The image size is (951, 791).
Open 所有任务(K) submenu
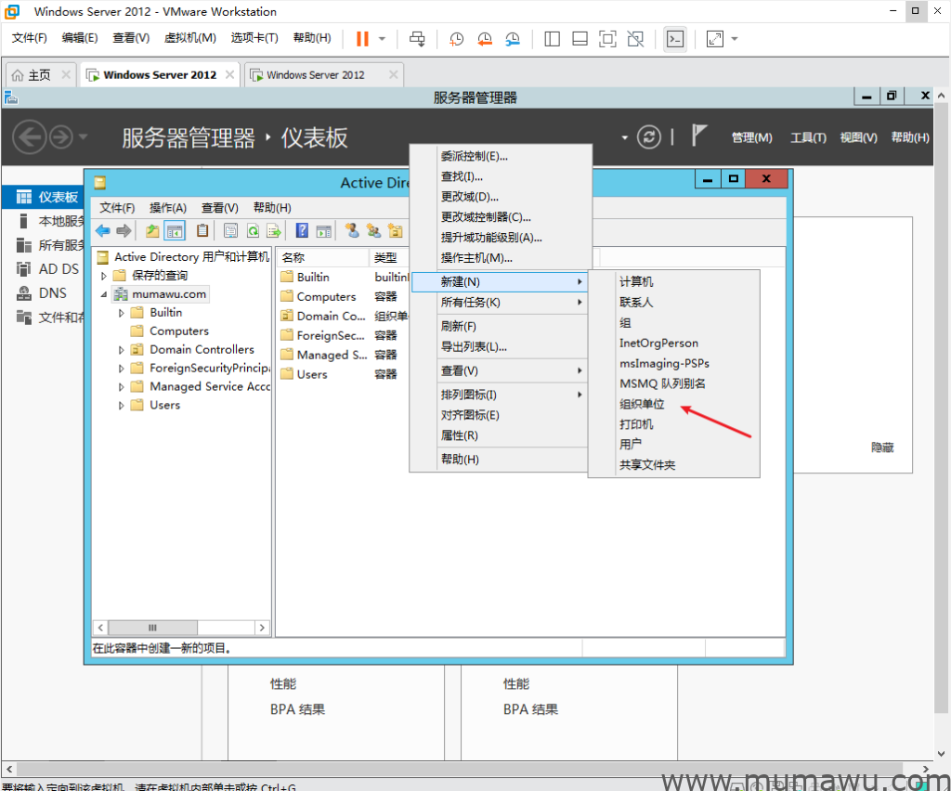[499, 303]
